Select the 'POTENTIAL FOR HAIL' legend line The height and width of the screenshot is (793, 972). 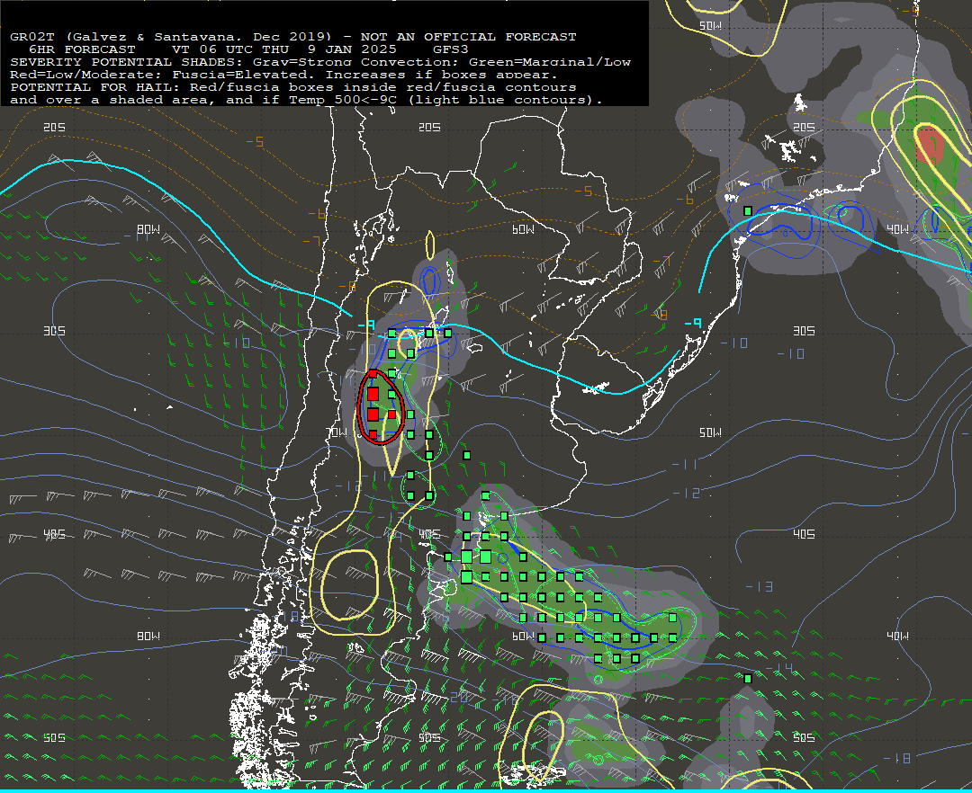coord(292,87)
